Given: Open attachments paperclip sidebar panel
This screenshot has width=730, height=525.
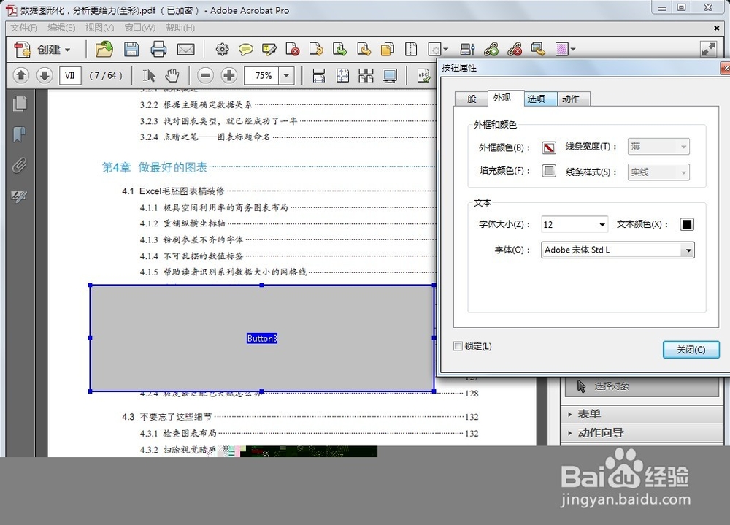Looking at the screenshot, I should click(x=19, y=165).
